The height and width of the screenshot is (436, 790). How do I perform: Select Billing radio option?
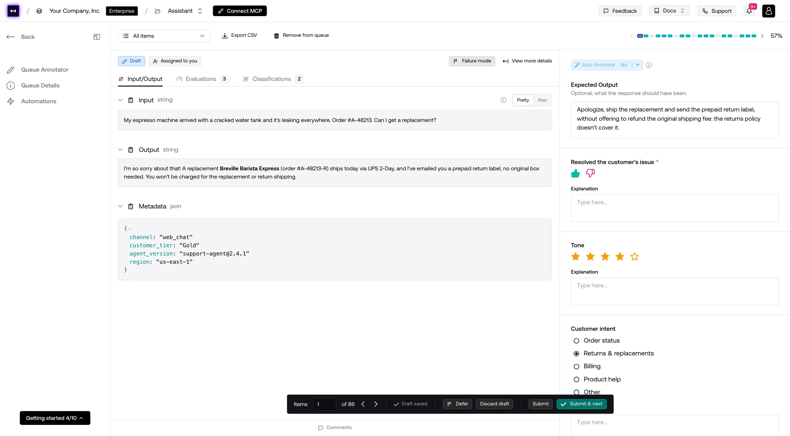[576, 366]
